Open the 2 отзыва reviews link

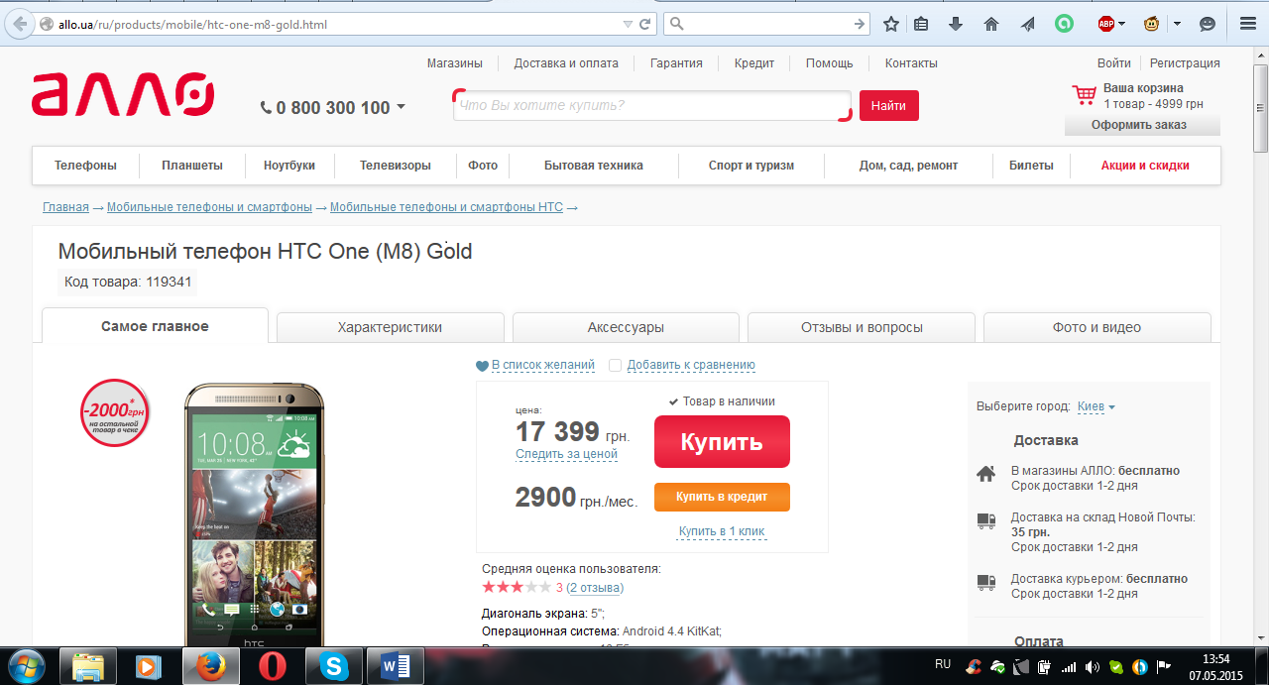(595, 588)
